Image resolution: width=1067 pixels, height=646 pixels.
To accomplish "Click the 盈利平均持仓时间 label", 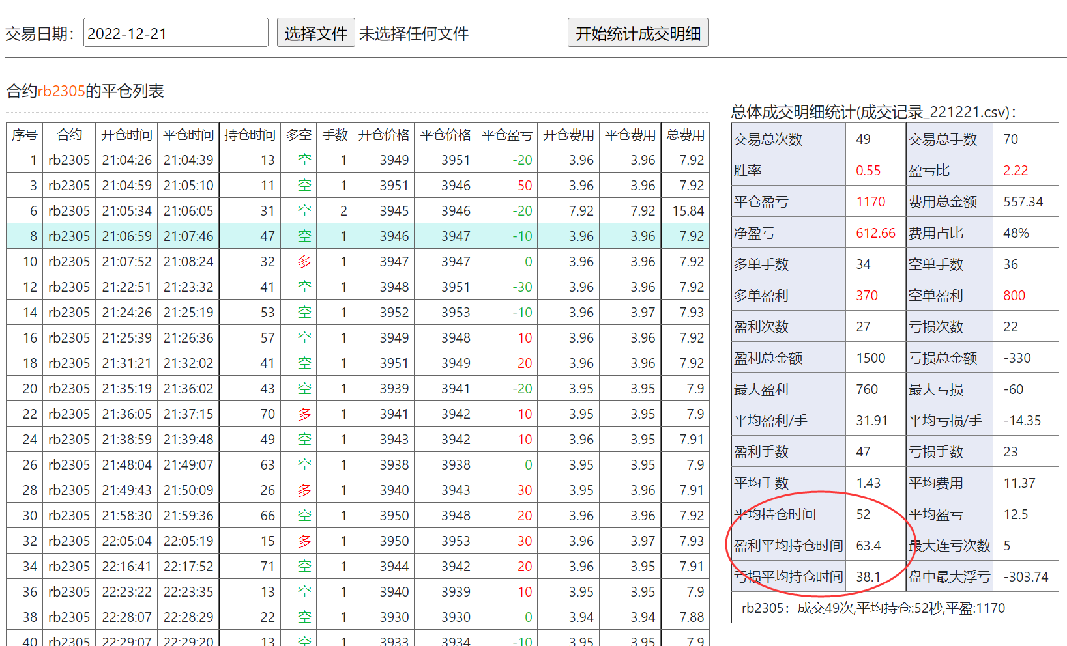I will [788, 546].
